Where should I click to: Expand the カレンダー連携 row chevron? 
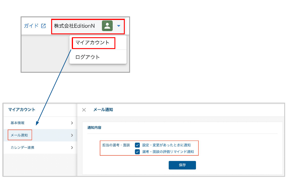coord(72,148)
